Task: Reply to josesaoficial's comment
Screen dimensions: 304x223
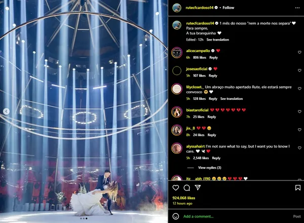Action: tap(213, 76)
